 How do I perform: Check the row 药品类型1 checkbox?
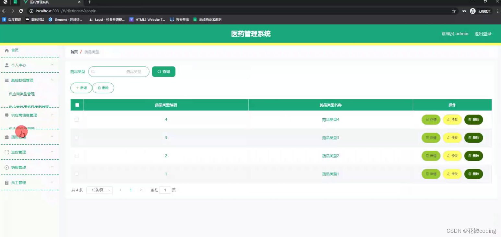(x=77, y=174)
